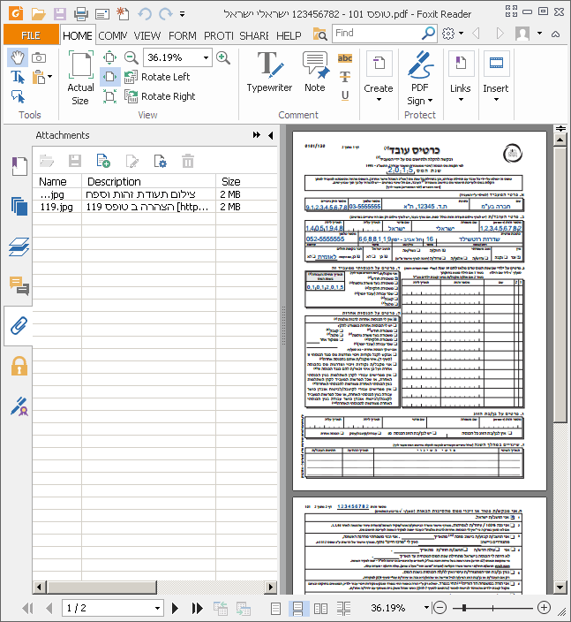Image resolution: width=571 pixels, height=622 pixels.
Task: Toggle Continuous Facing view mode
Action: coord(343,608)
